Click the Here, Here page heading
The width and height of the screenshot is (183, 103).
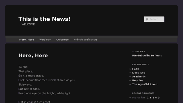[x=33, y=55]
